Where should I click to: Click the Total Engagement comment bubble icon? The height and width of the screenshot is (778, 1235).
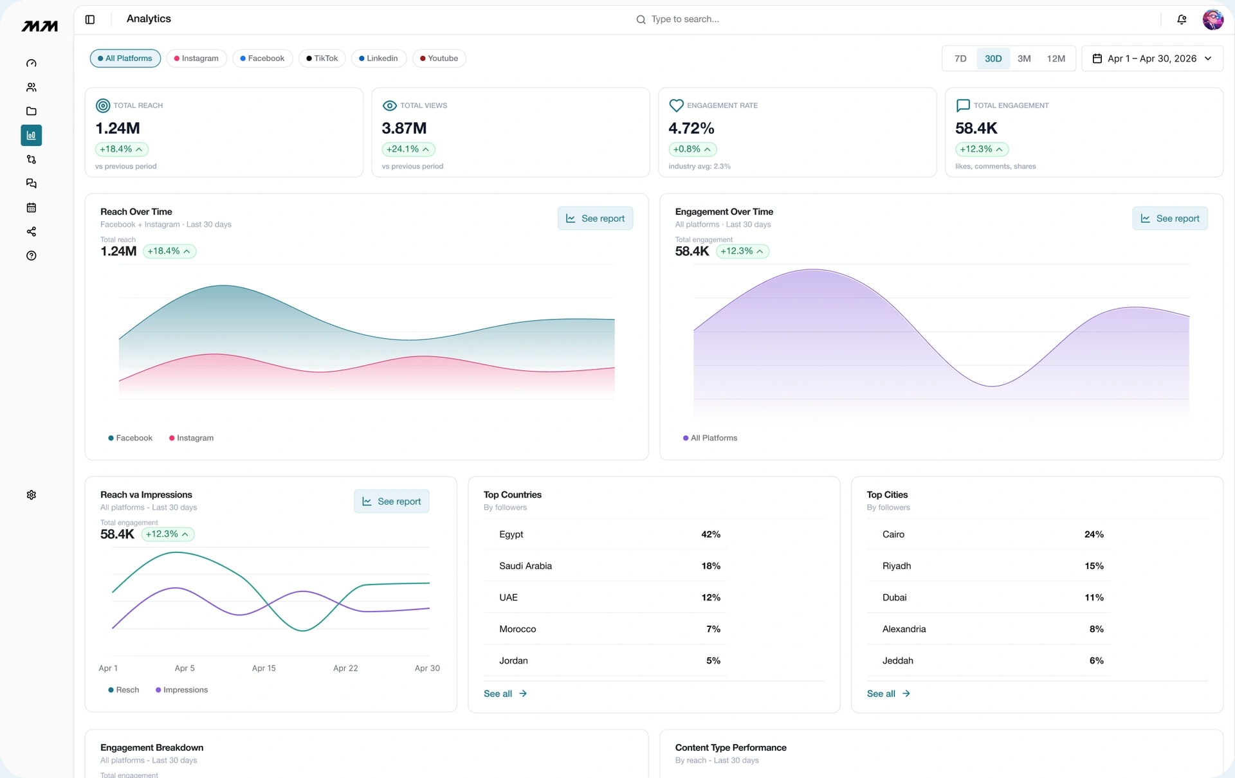coord(963,105)
